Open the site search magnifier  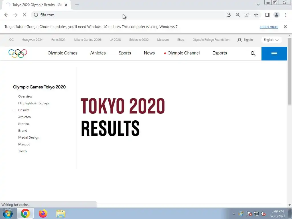pyautogui.click(x=253, y=54)
